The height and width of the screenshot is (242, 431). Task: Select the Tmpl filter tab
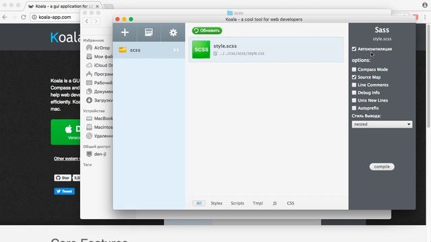258,203
